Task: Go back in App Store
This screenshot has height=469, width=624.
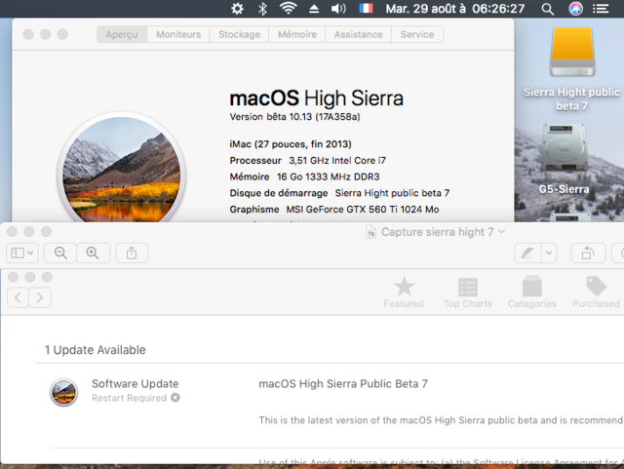Action: tap(18, 297)
